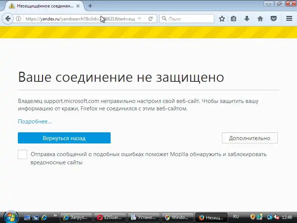Show bookmarks list icon
The image size is (297, 223).
(234, 19)
